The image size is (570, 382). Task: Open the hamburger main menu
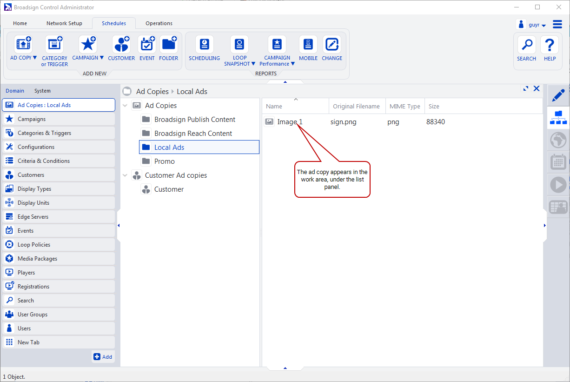(x=557, y=24)
